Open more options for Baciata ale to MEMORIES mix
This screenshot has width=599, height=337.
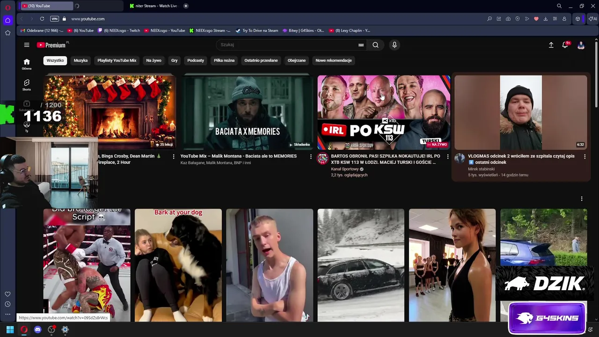pos(311,156)
